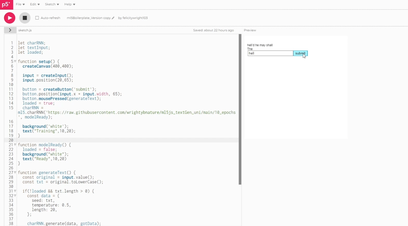
Task: Click the submit button in preview
Action: coord(300,53)
